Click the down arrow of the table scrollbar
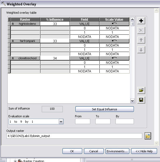Image resolution: width=160 pixels, height=162 pixels. [133, 101]
